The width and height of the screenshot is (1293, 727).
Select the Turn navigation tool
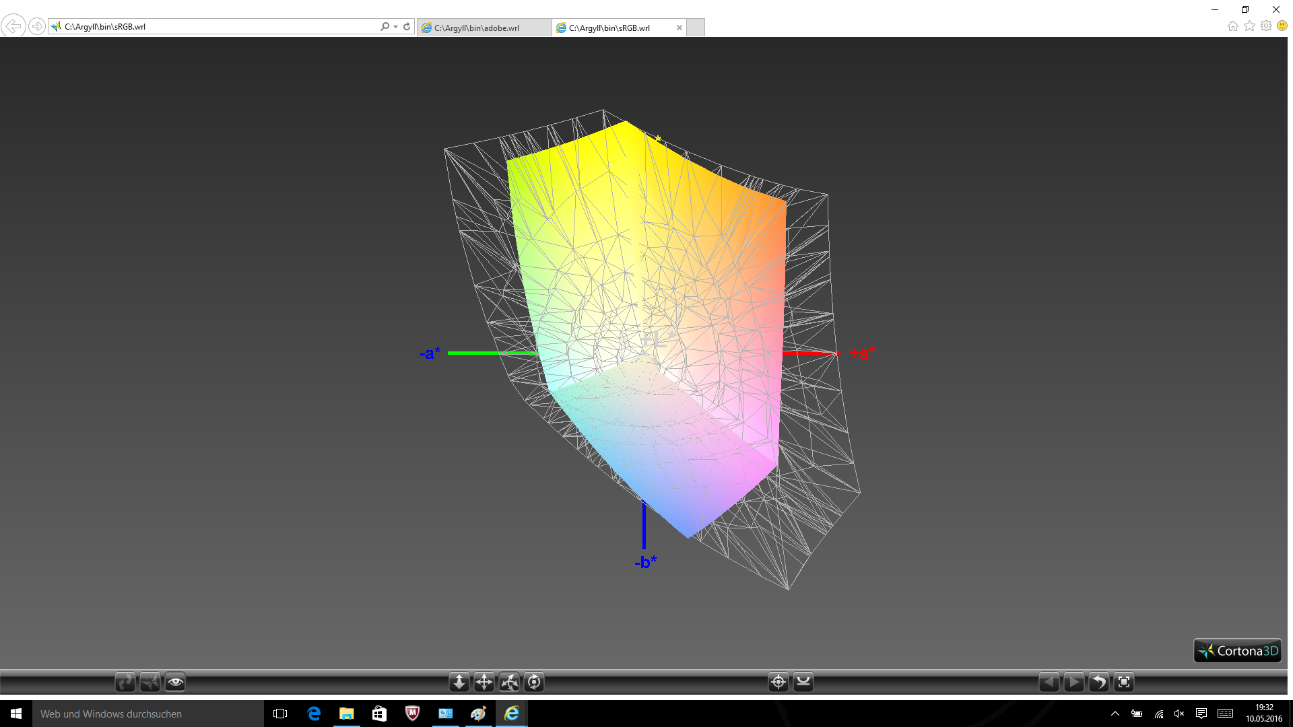[509, 682]
